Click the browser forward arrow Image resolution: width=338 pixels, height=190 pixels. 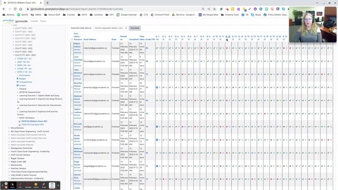10,9
